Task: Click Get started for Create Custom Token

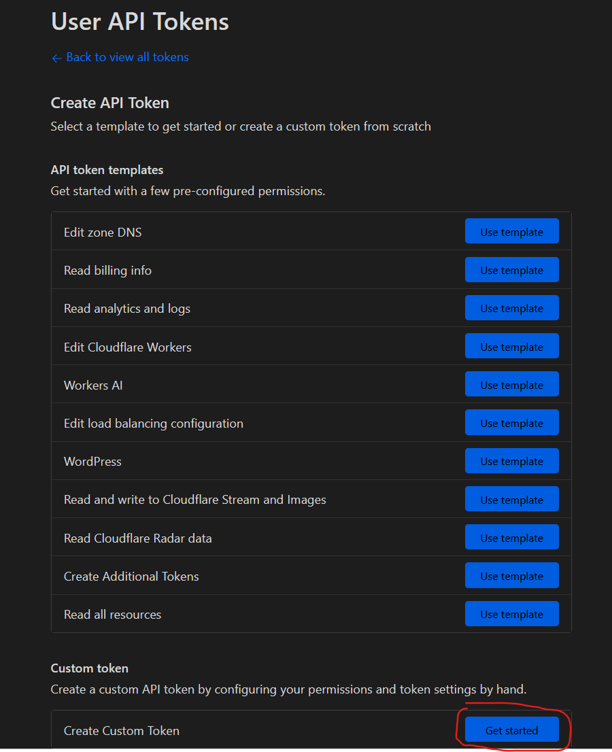Action: [511, 730]
